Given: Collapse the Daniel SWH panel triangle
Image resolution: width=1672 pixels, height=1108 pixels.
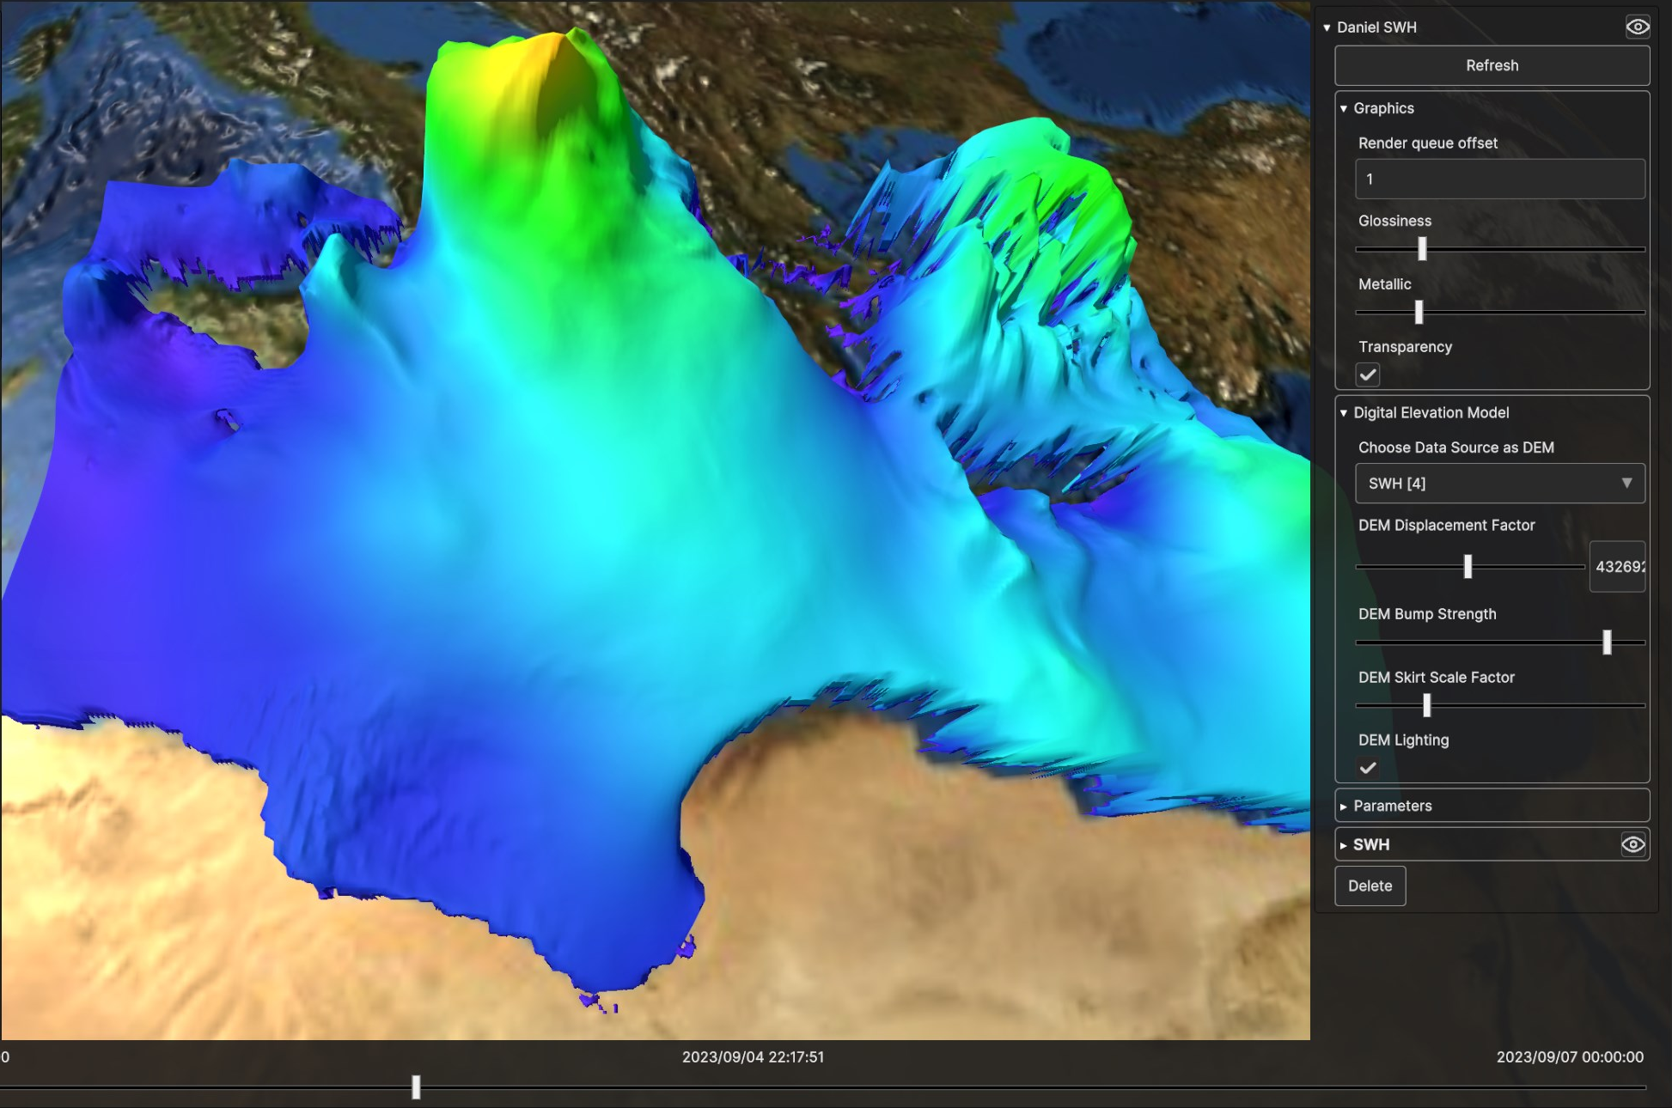Looking at the screenshot, I should 1327,27.
